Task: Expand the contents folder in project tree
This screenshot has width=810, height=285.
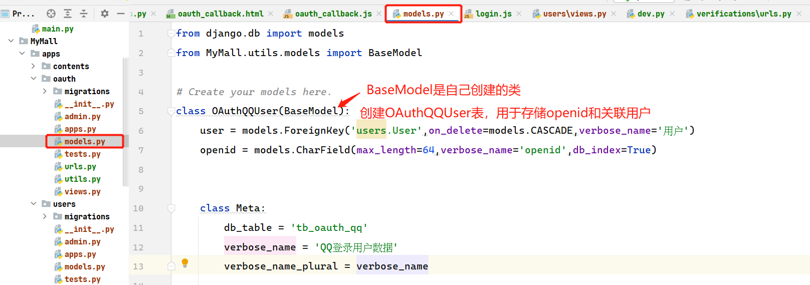Action: 34,66
